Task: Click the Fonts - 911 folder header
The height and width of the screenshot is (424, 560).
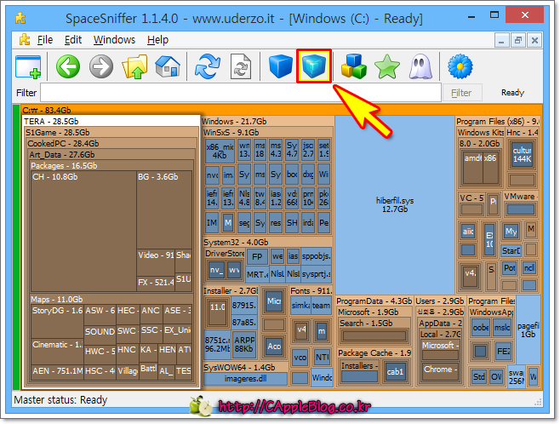Action: click(x=311, y=290)
